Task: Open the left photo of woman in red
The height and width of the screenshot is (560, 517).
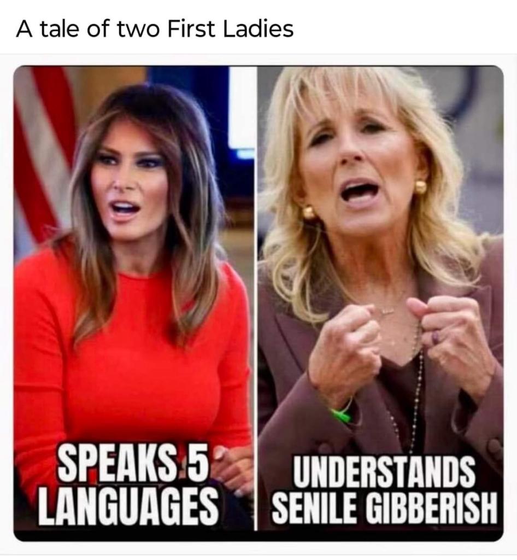Action: (x=133, y=299)
